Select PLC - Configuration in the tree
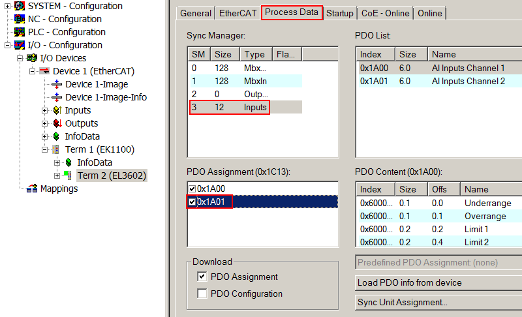 (x=67, y=32)
